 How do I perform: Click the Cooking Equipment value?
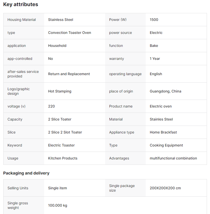tap(166, 145)
